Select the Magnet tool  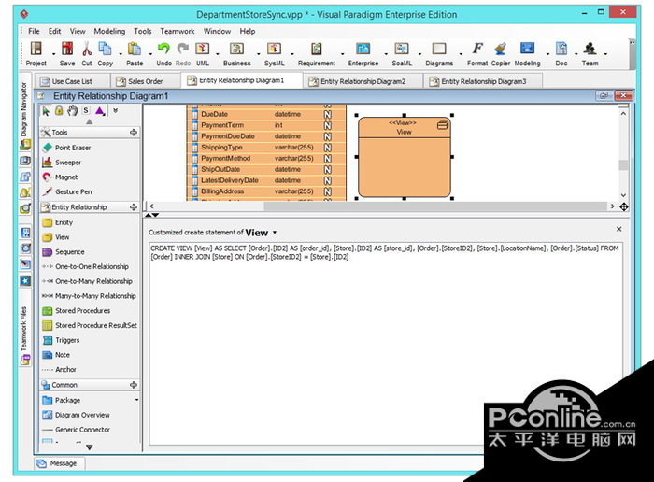point(60,177)
